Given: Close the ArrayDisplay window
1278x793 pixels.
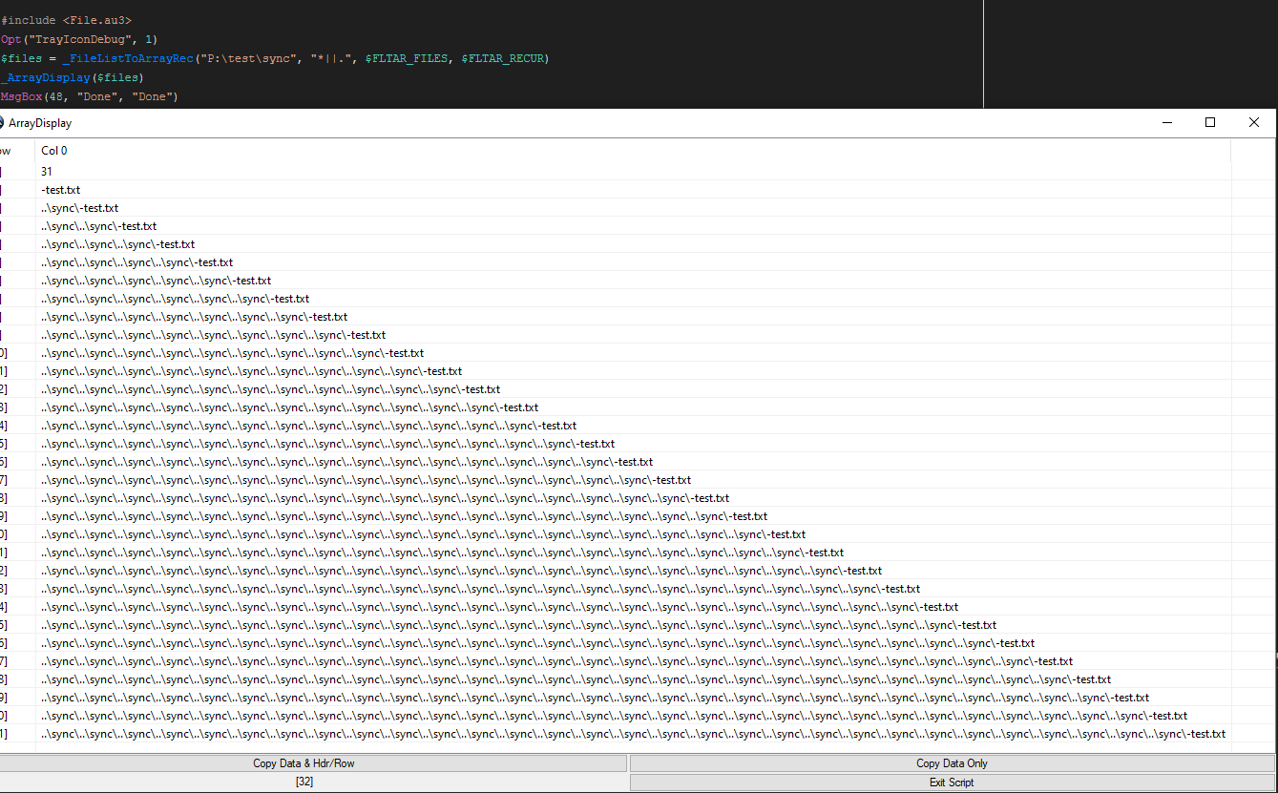Looking at the screenshot, I should coord(1254,122).
